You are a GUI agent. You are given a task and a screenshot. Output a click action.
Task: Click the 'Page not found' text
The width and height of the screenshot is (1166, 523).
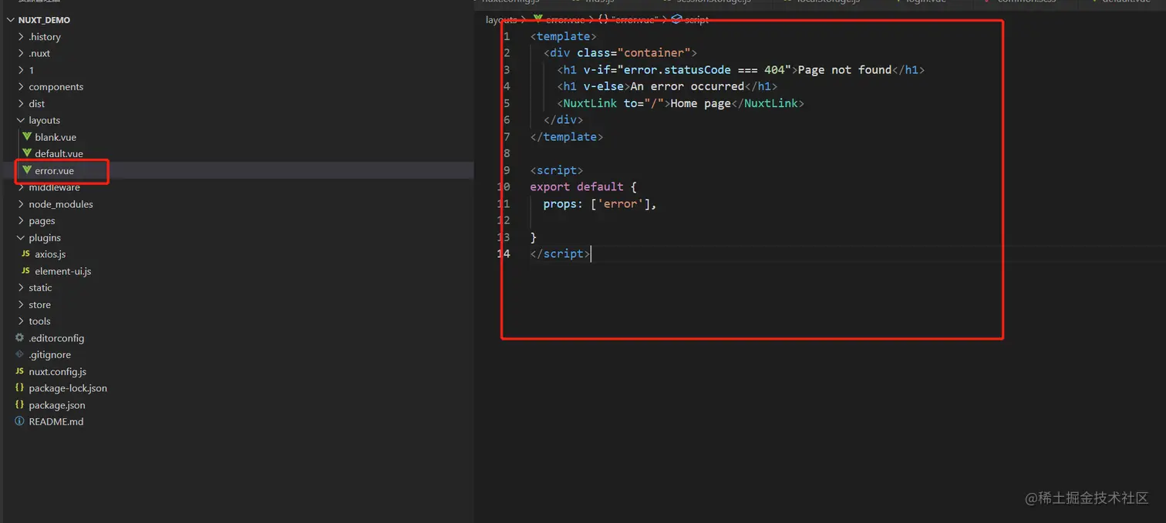(845, 70)
